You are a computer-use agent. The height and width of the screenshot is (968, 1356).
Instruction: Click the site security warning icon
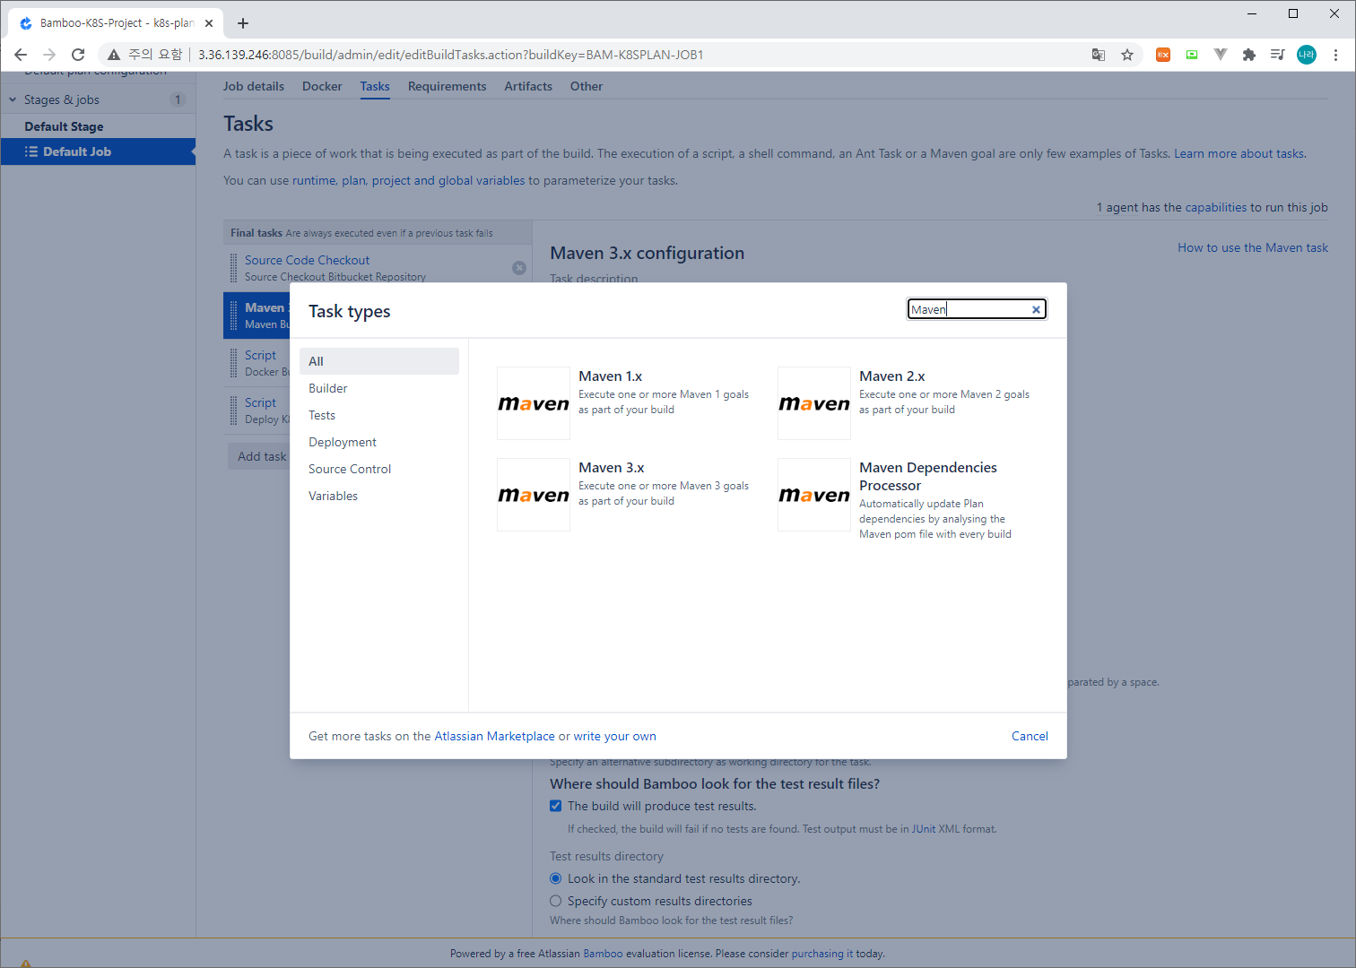(x=114, y=55)
